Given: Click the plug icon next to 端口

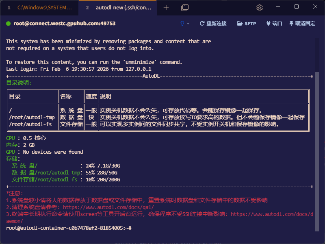Looking at the screenshot, I should pyautogui.click(x=267, y=23).
